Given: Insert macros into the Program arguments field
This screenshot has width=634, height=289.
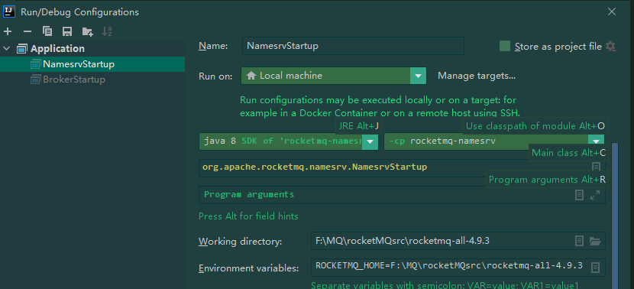Looking at the screenshot, I should (580, 195).
